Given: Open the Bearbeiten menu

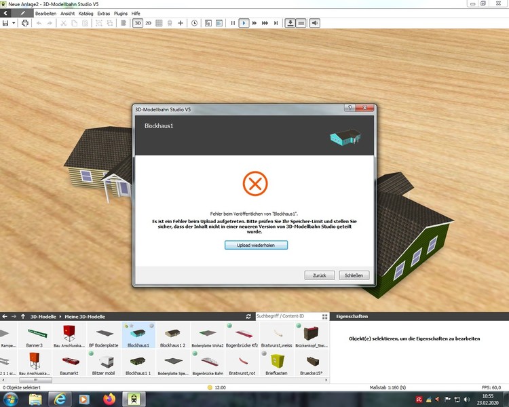Looking at the screenshot, I should pyautogui.click(x=45, y=13).
